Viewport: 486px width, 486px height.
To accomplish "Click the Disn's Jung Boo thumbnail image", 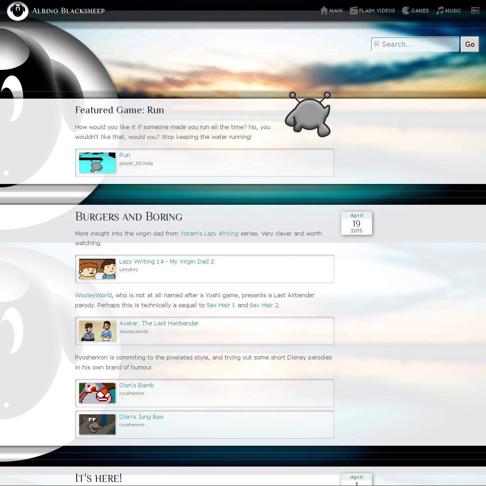I will pos(97,424).
